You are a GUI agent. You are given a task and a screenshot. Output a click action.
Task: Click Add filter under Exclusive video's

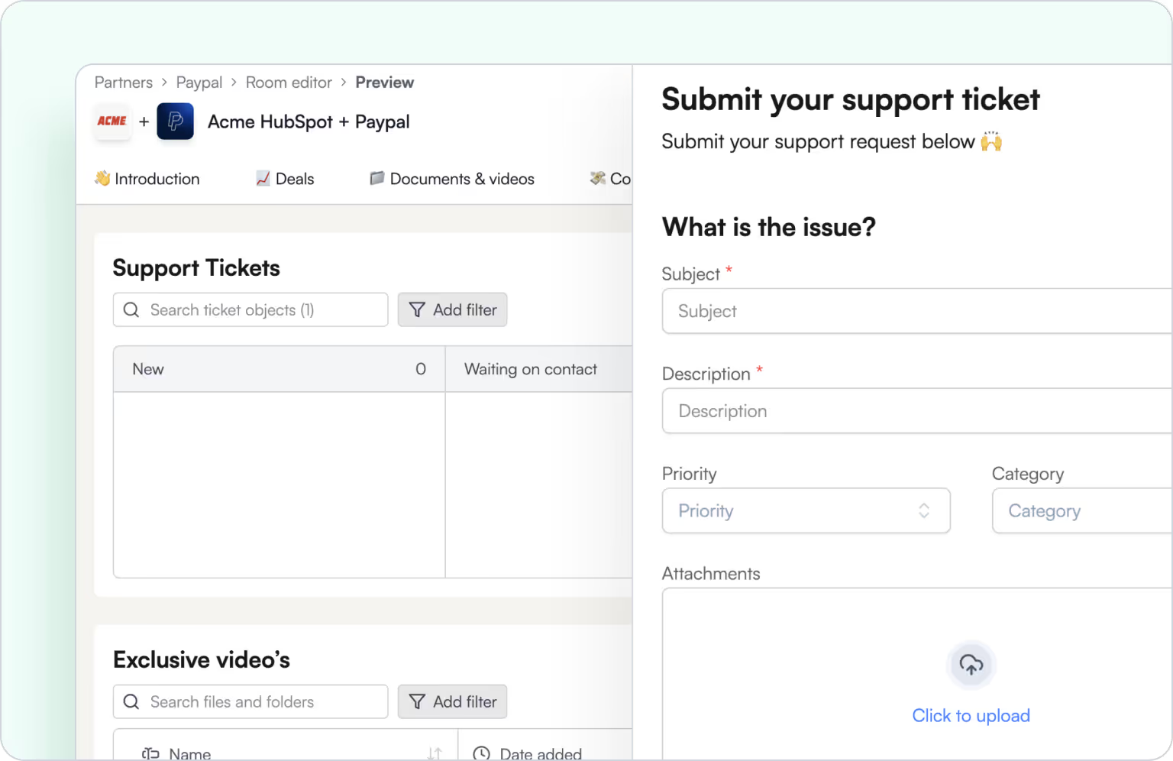tap(452, 702)
